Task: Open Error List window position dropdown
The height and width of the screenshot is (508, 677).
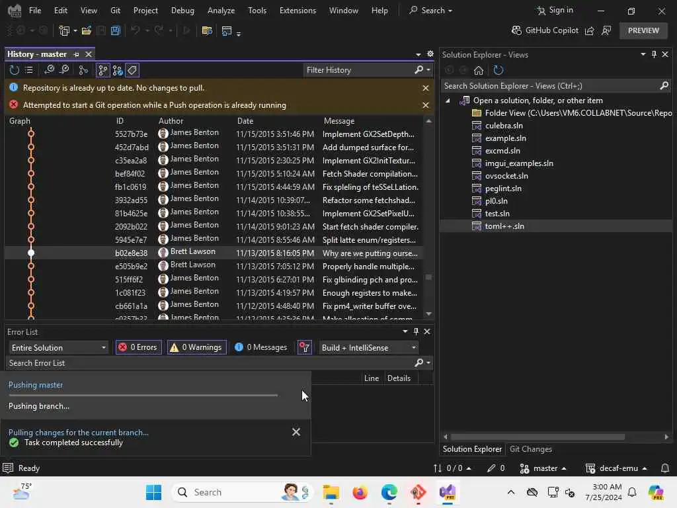Action: click(405, 331)
